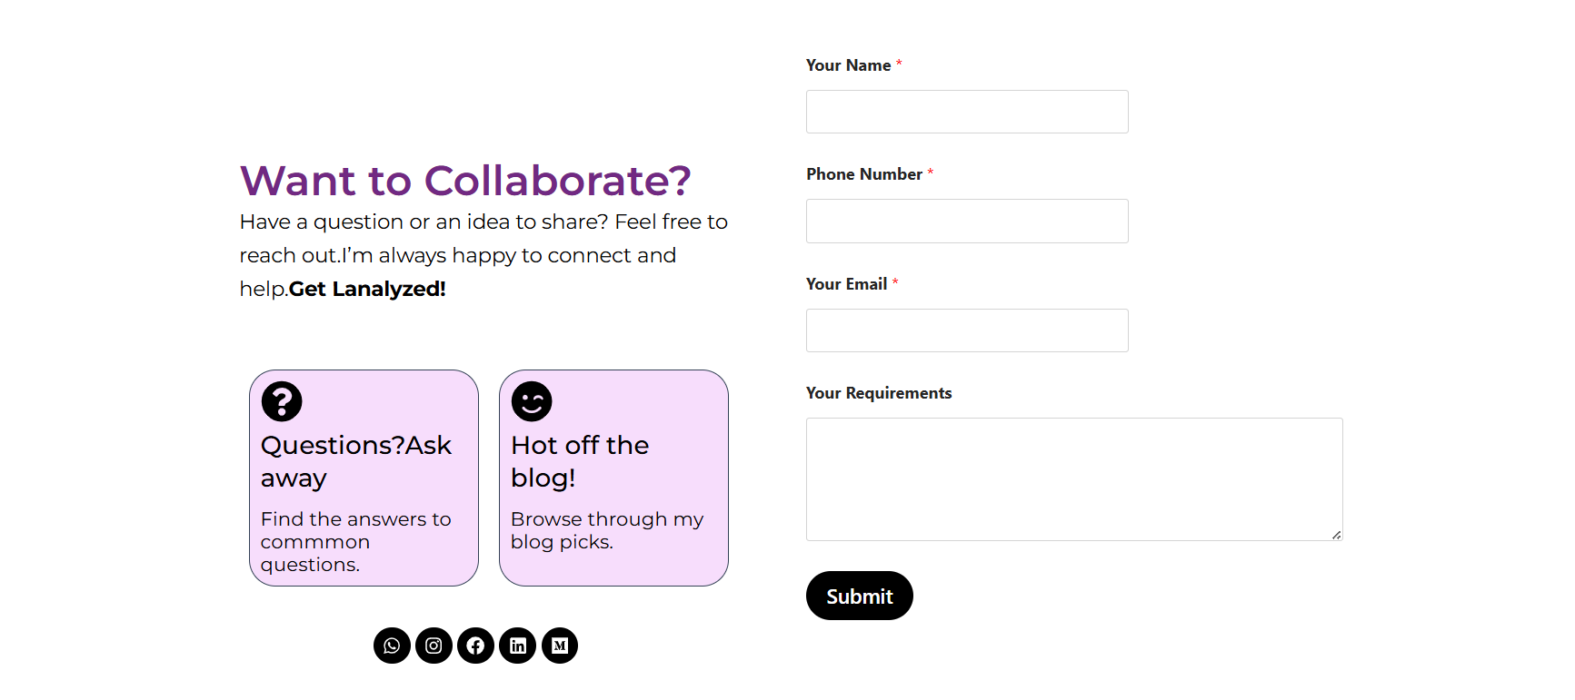Open the LinkedIn social icon
Viewport: 1575px width, 700px height.
tap(518, 646)
